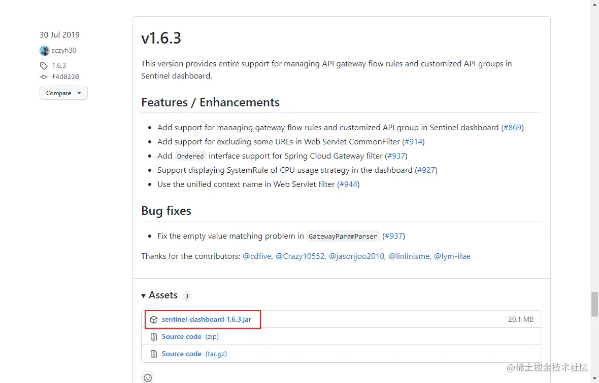Click the zip file icon for Source code (zip)
This screenshot has height=383, width=599.
[x=154, y=336]
